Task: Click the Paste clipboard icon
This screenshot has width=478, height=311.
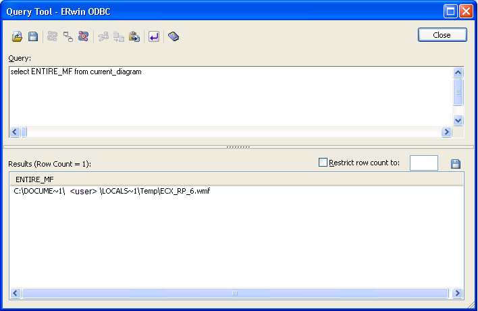Action: 134,36
